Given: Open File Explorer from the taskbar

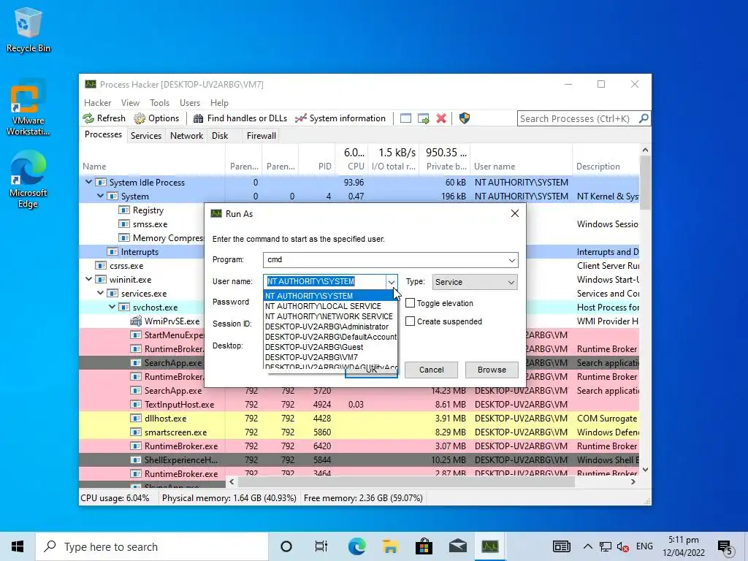Looking at the screenshot, I should [x=390, y=546].
